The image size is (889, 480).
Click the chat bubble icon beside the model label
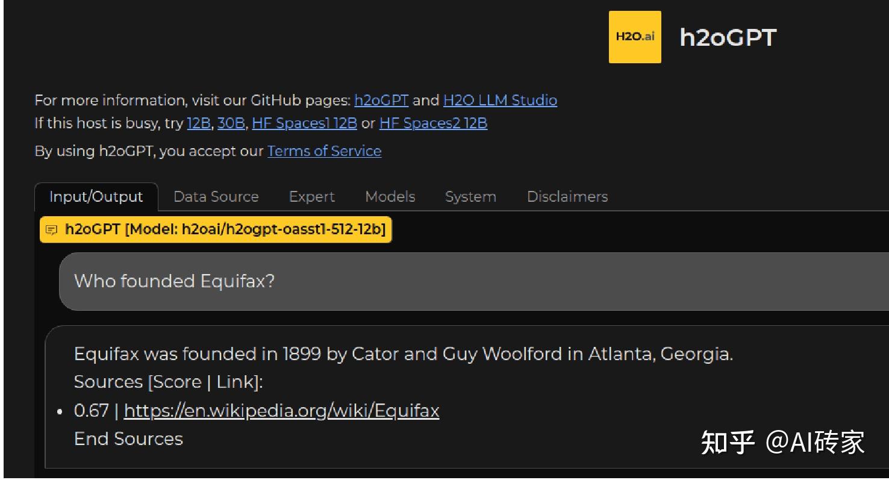coord(52,230)
